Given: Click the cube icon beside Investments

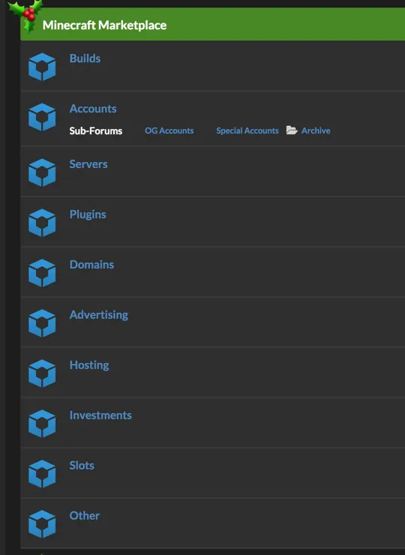Looking at the screenshot, I should (x=42, y=424).
